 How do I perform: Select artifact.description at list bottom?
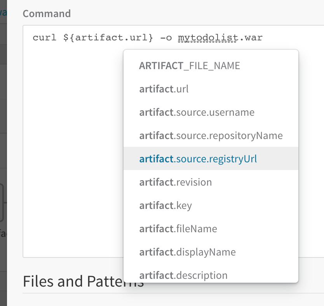(x=211, y=275)
